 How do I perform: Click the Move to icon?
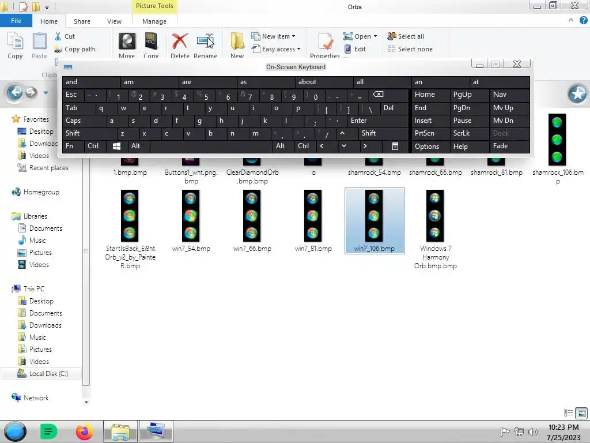click(127, 41)
